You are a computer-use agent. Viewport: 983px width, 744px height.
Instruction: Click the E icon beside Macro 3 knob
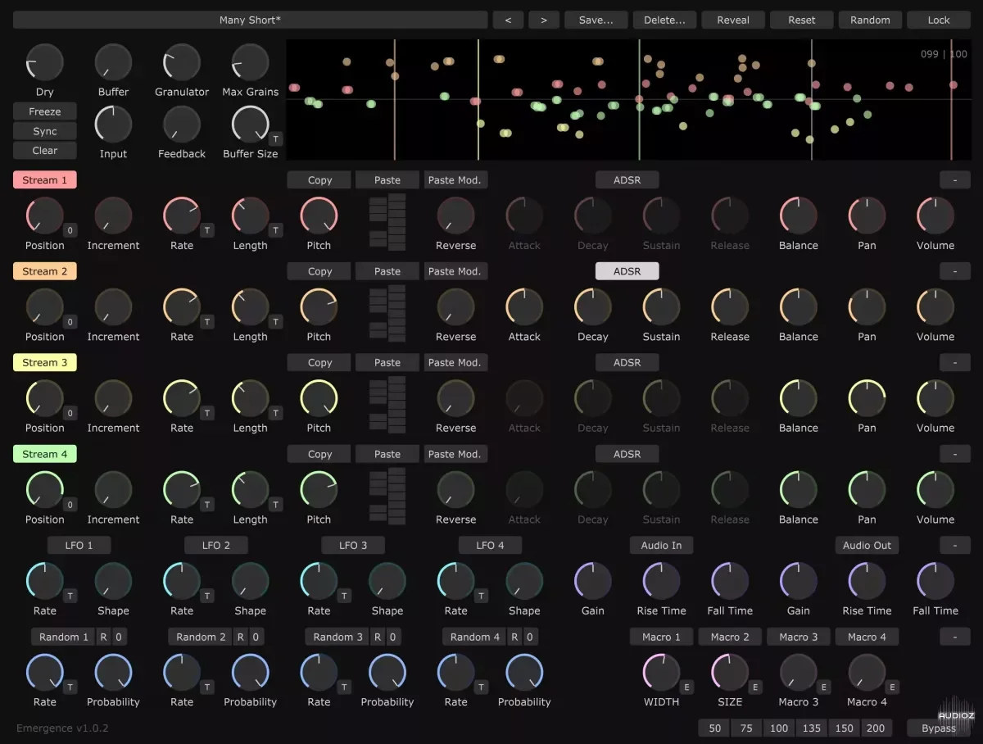tap(824, 687)
